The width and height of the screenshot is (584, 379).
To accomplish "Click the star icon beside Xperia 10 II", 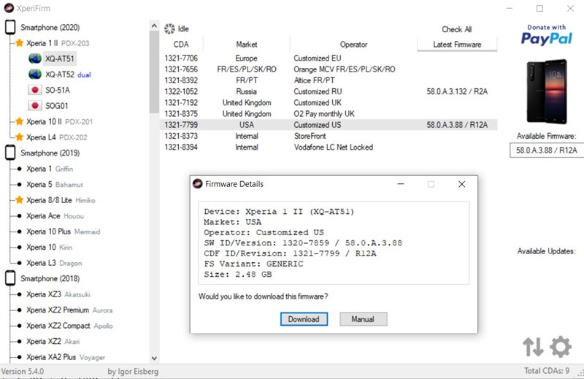I will click(20, 121).
